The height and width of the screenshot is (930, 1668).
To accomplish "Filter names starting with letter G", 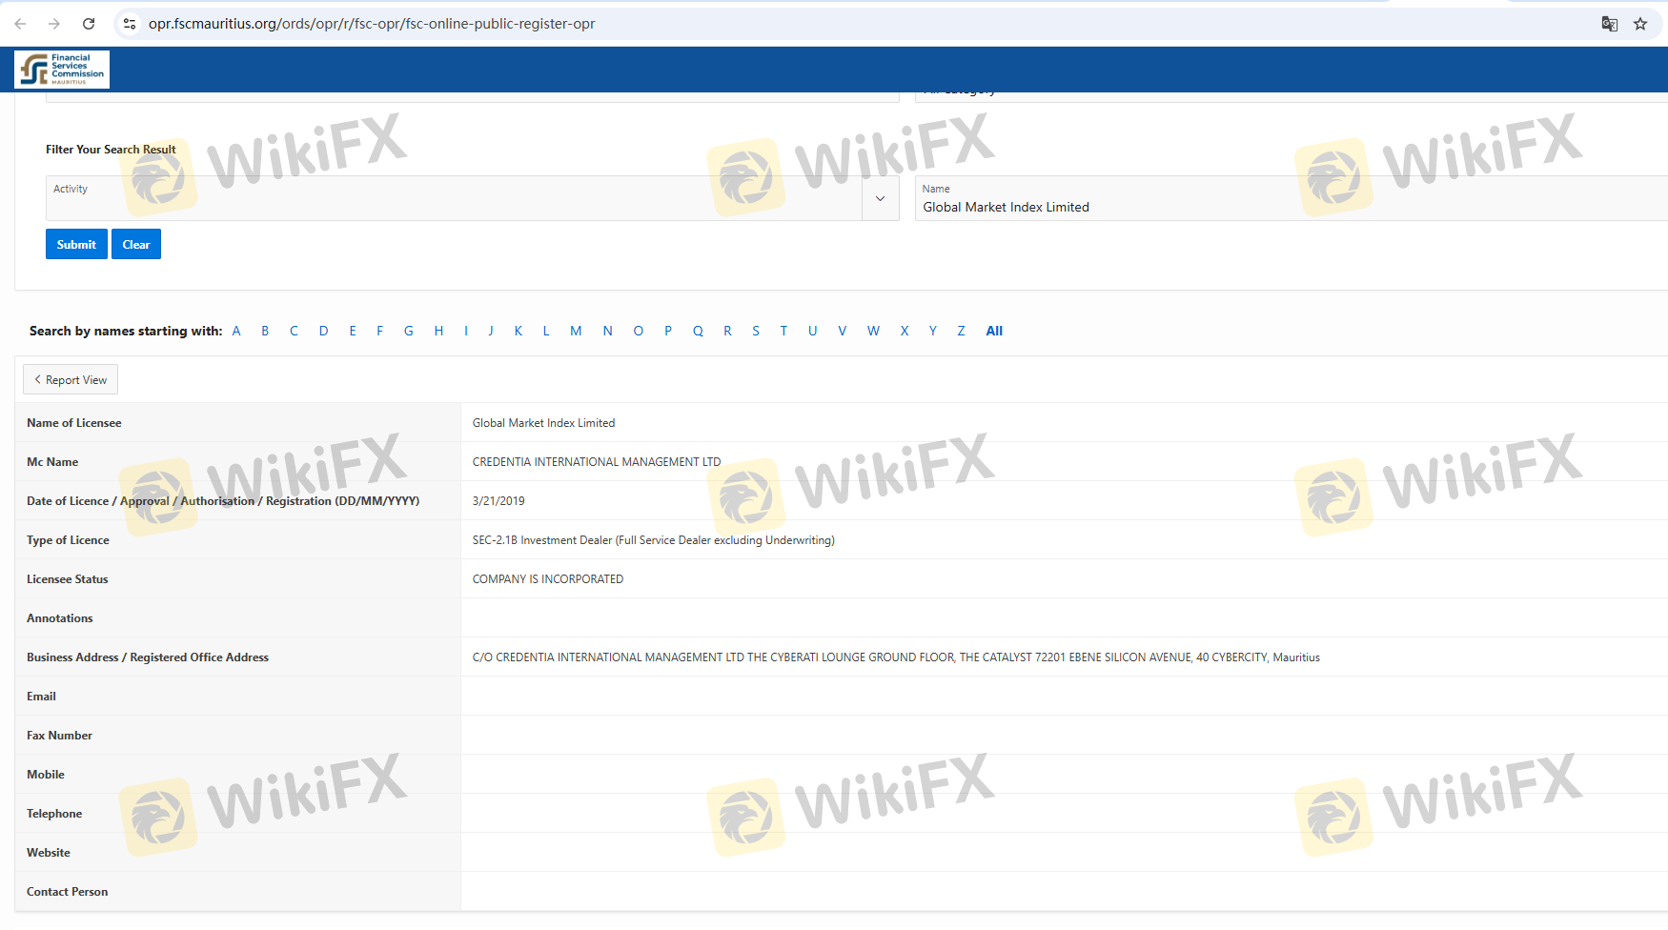I will (x=408, y=331).
